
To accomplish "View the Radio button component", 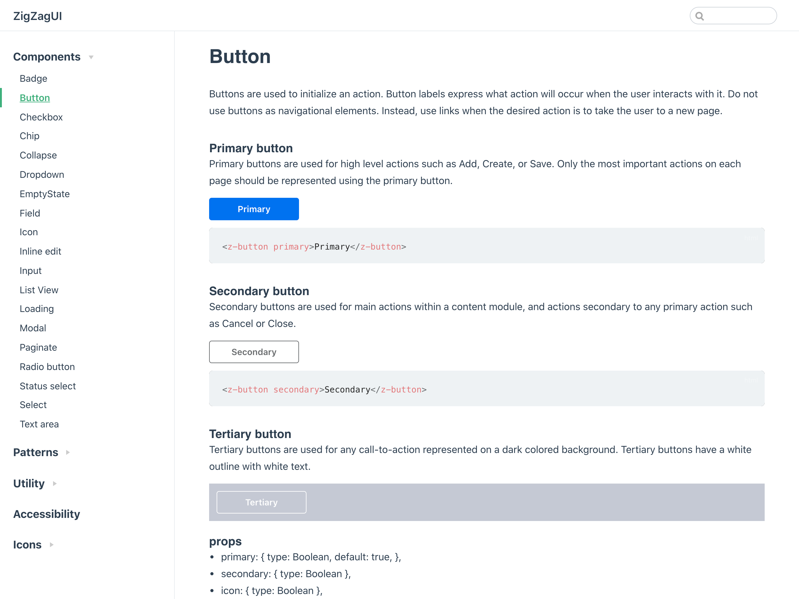I will point(47,367).
